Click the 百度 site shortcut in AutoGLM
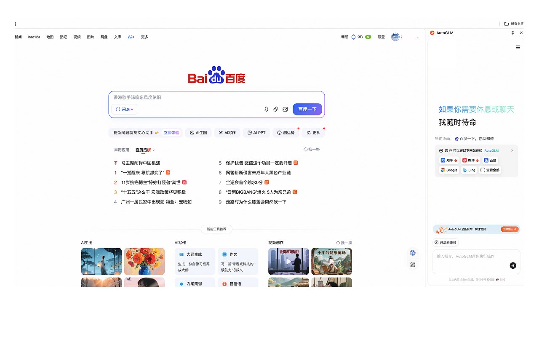 click(x=490, y=160)
